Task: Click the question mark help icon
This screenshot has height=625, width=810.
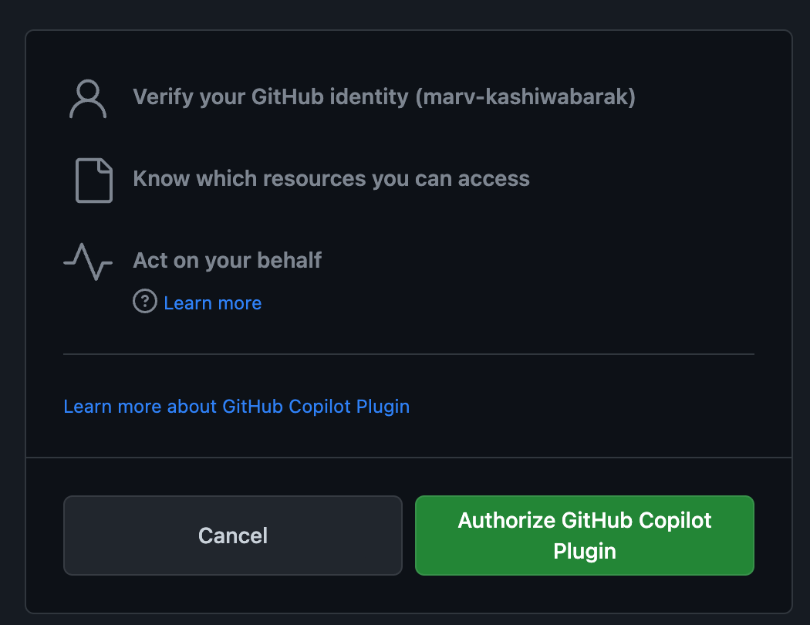Action: click(145, 301)
